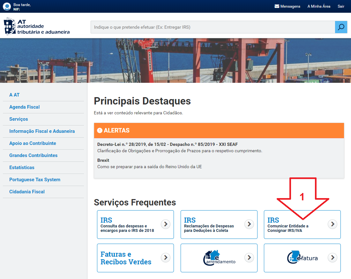Open arrow on Reclamações de Despesas card
Image resolution: width=351 pixels, height=279 pixels.
[249, 224]
